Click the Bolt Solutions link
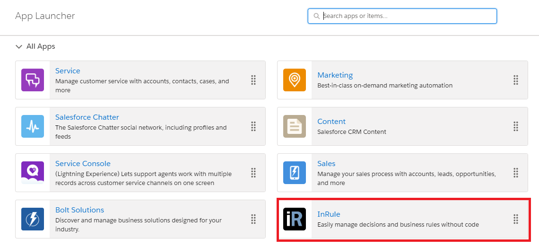 point(80,210)
